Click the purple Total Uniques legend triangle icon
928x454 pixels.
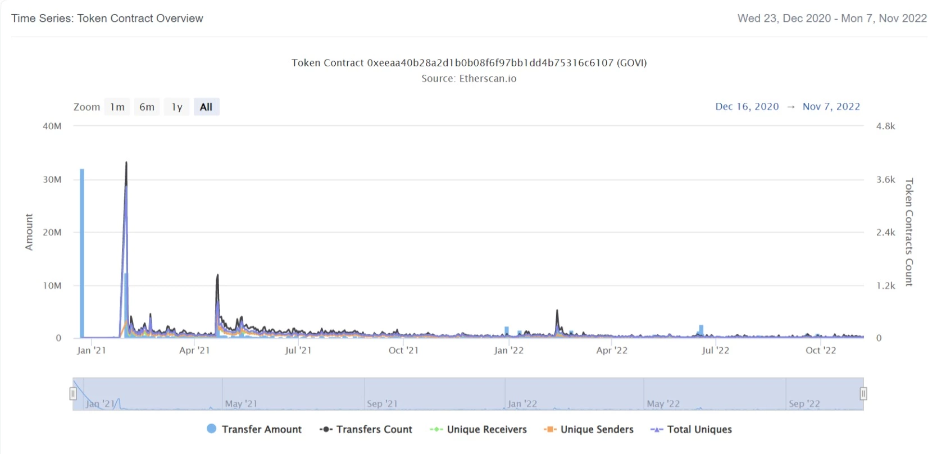point(657,429)
